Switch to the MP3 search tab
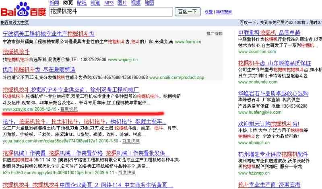The image size is (322, 189). (x=109, y=3)
